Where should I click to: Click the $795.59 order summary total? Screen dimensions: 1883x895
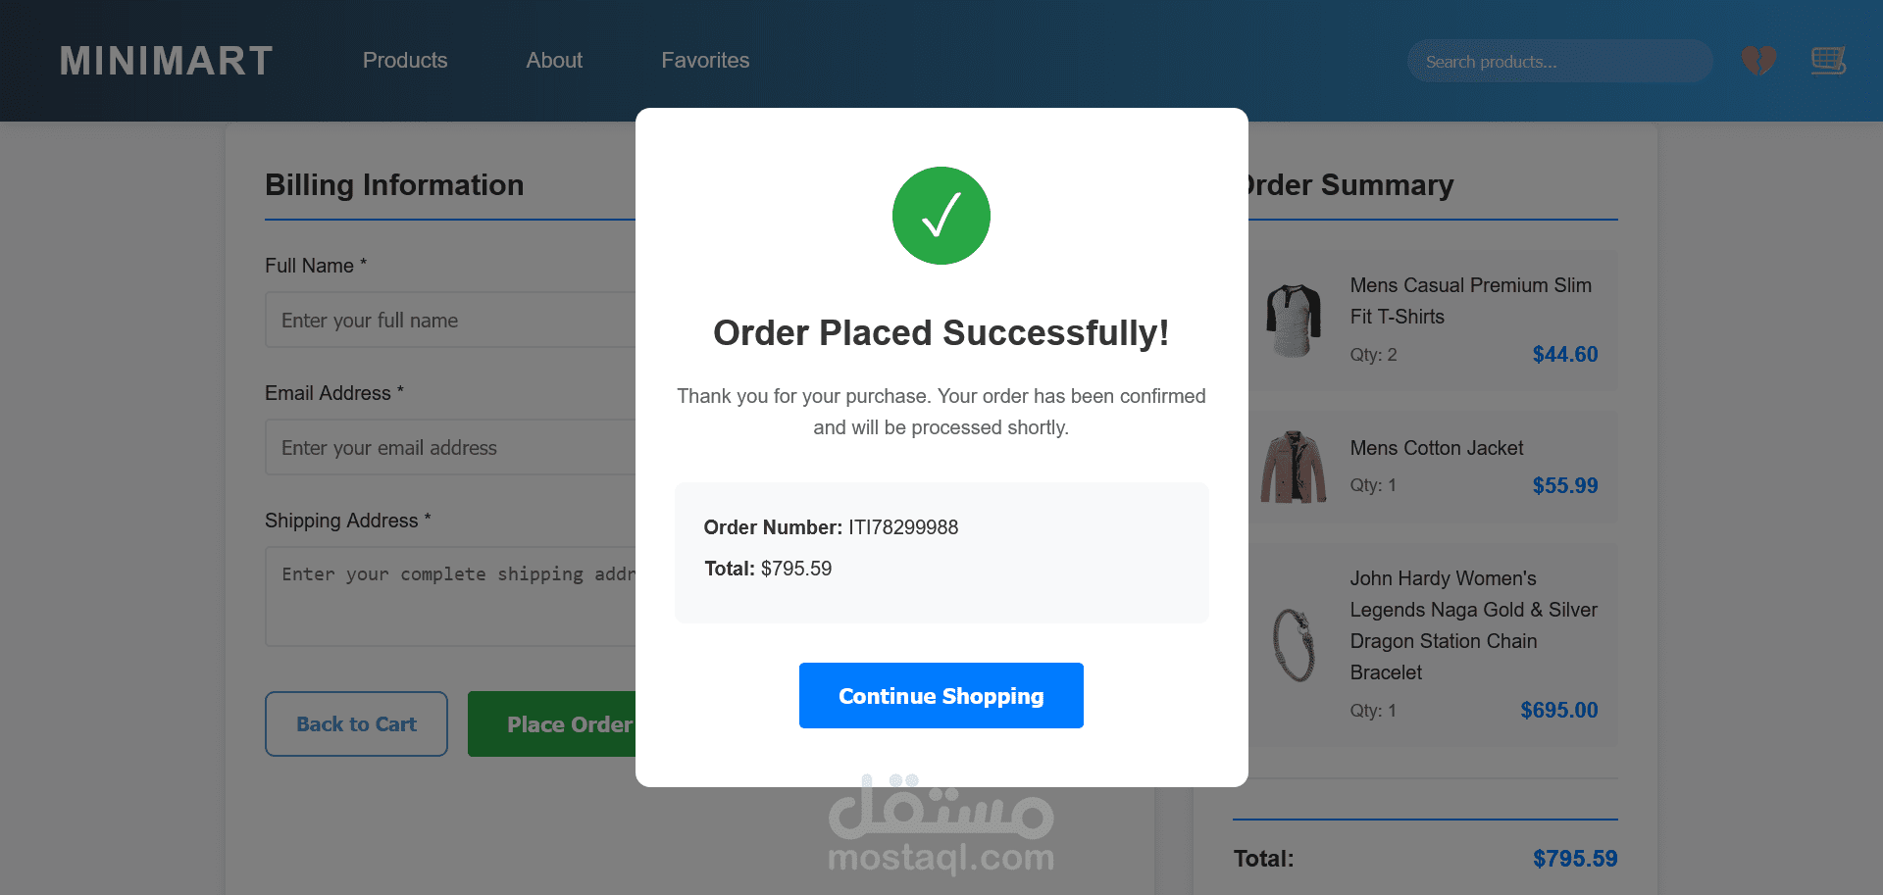click(x=1574, y=859)
